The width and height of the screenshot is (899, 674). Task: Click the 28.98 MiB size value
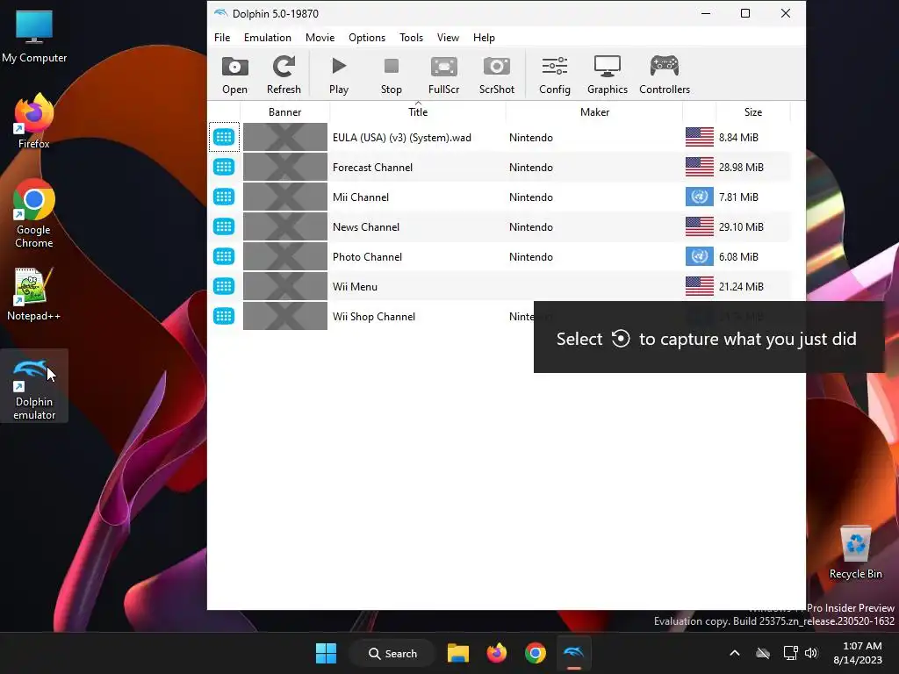741,168
